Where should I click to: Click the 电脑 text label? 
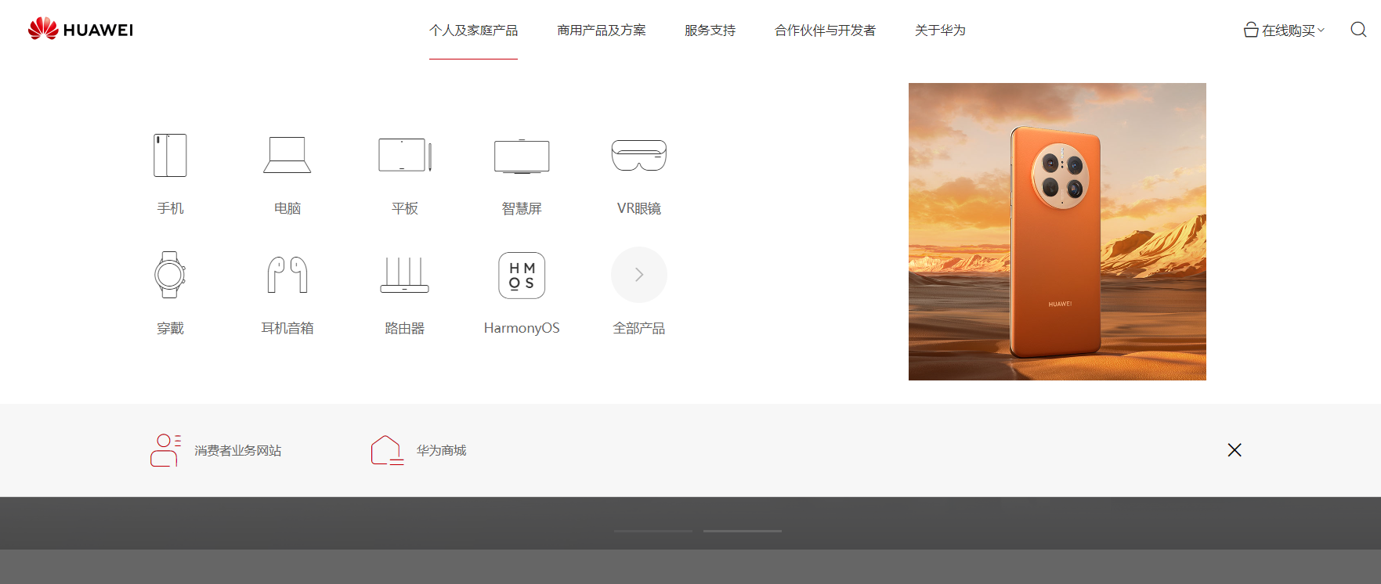click(287, 208)
